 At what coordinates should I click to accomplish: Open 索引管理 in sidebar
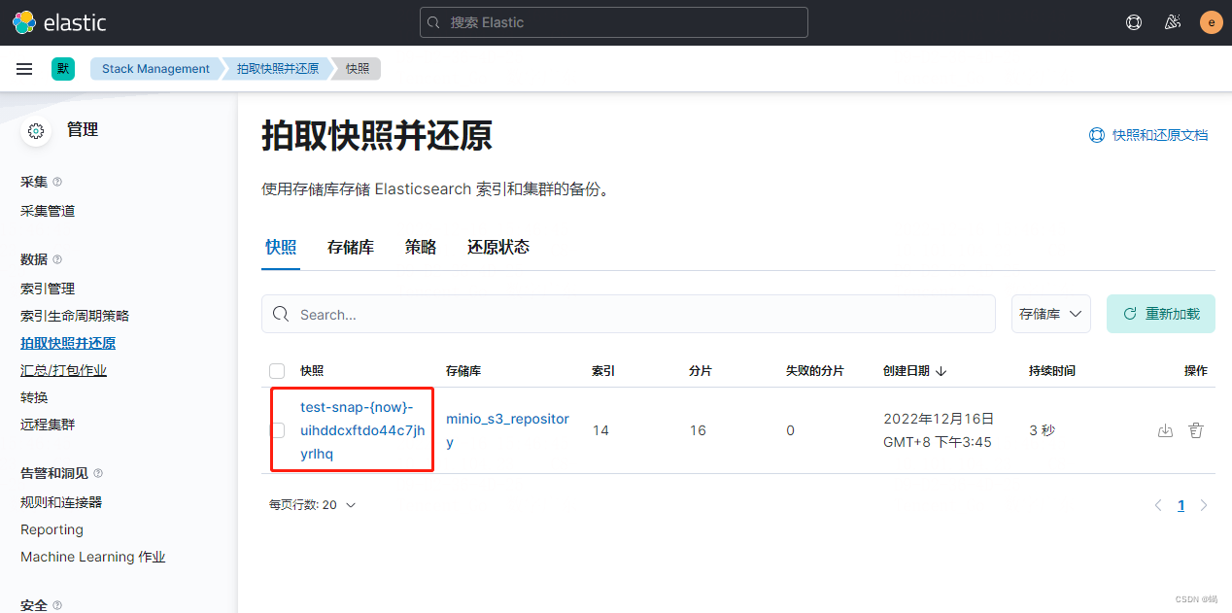point(48,289)
